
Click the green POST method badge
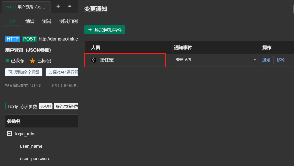[x=29, y=39]
